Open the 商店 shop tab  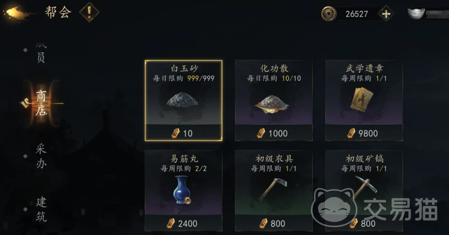(x=41, y=103)
